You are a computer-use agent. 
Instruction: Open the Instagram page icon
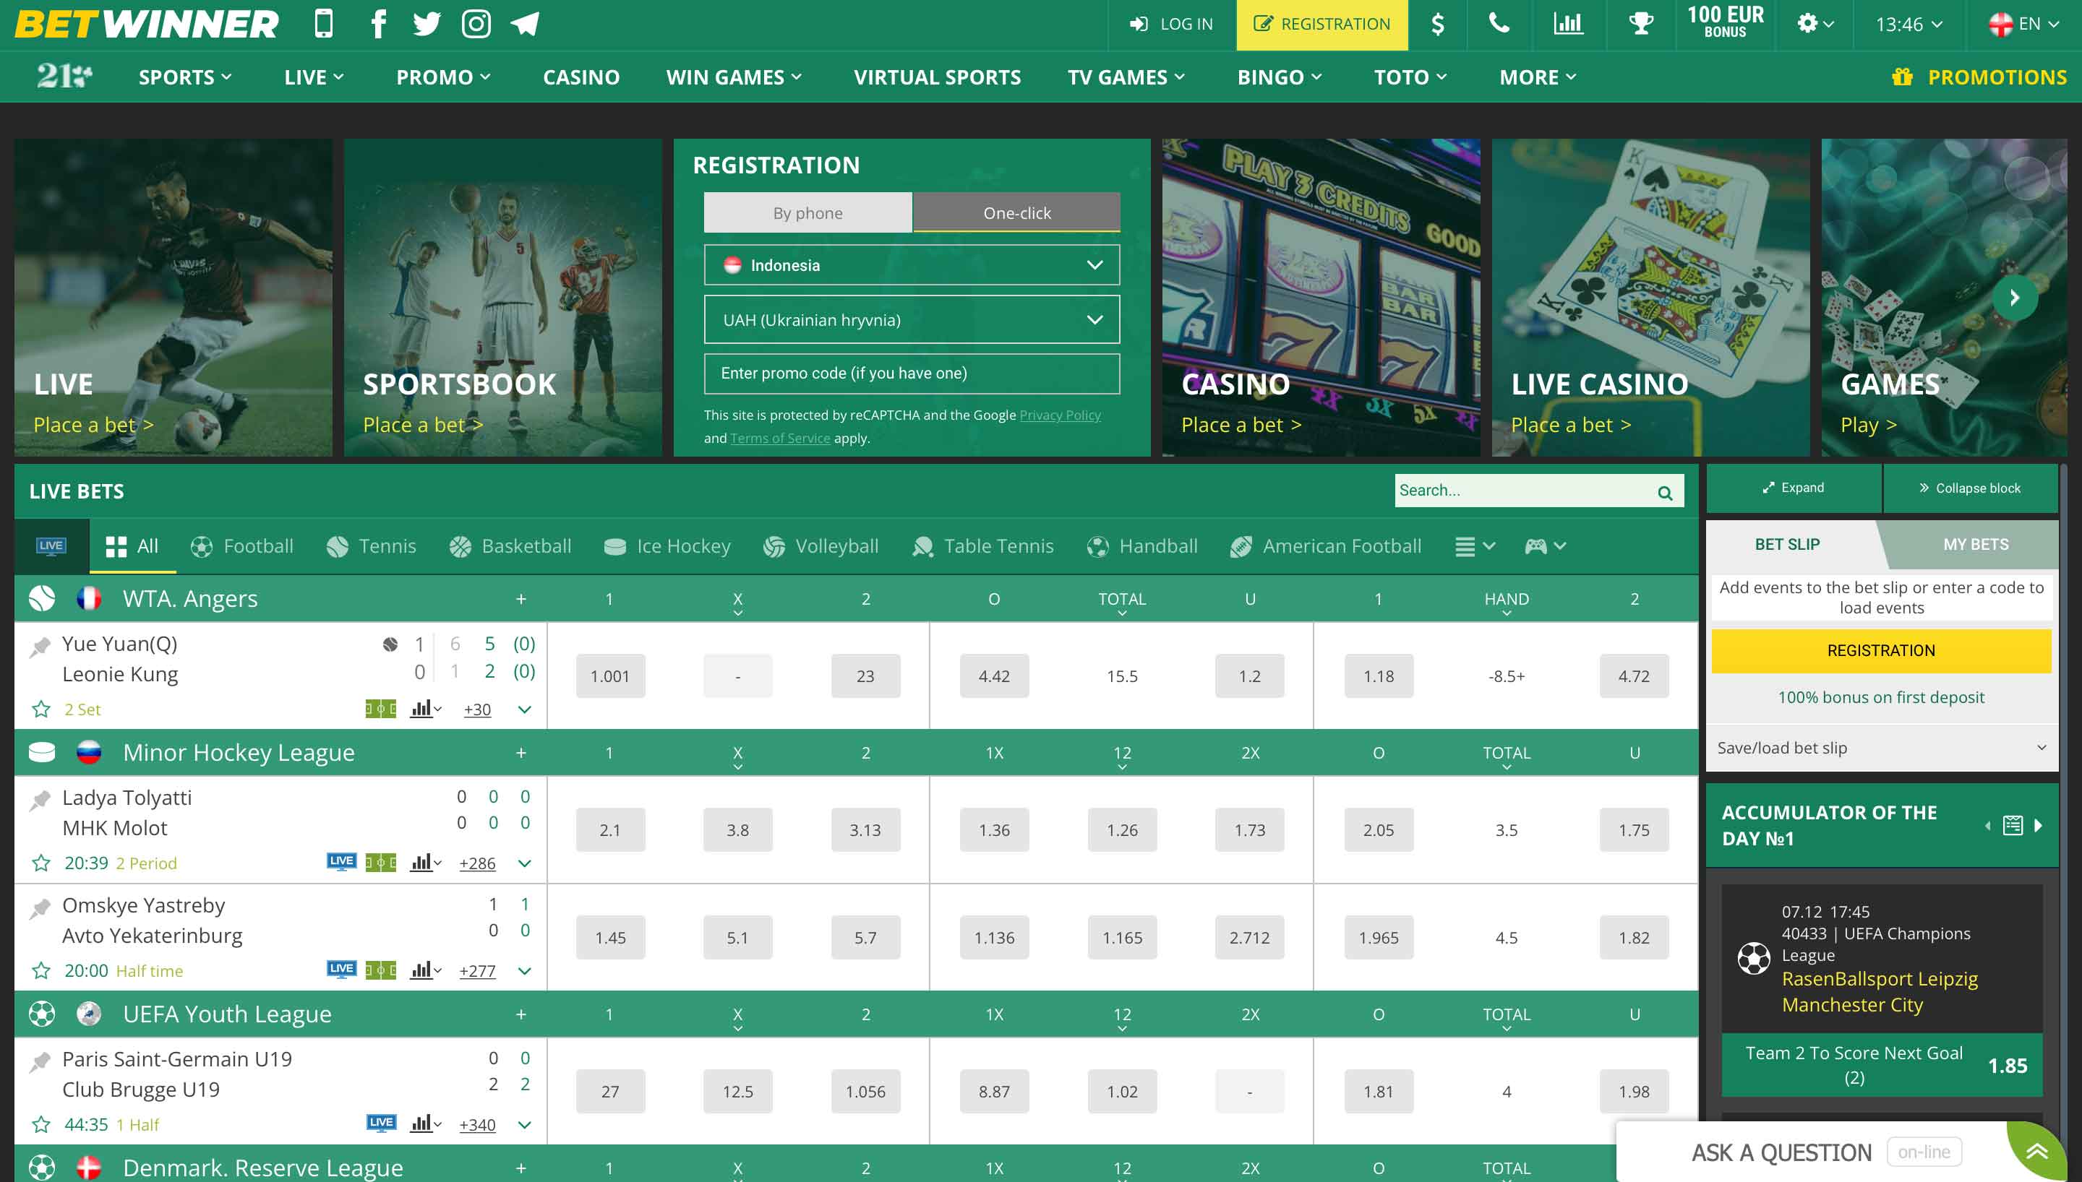pyautogui.click(x=476, y=25)
